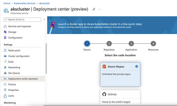The width and height of the screenshot is (177, 106).
Task: Select the GitHub source card
Action: coord(120,97)
